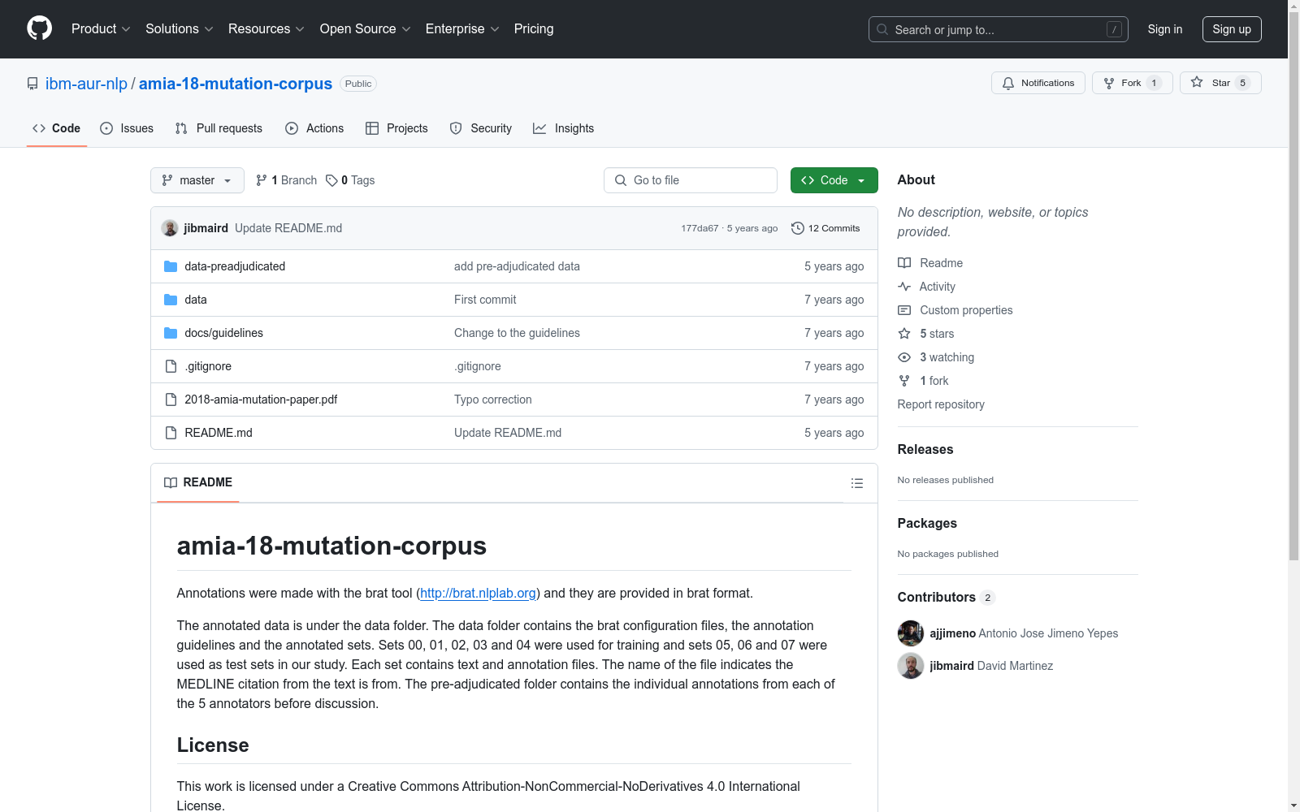Click the Report repository link

[x=941, y=404]
